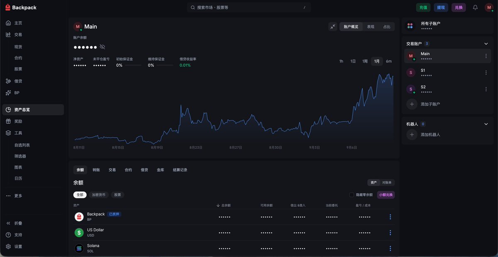Open more actions for Backpack BP asset
This screenshot has width=498, height=257.
click(x=390, y=217)
